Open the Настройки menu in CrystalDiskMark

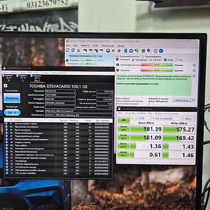coord(129,114)
